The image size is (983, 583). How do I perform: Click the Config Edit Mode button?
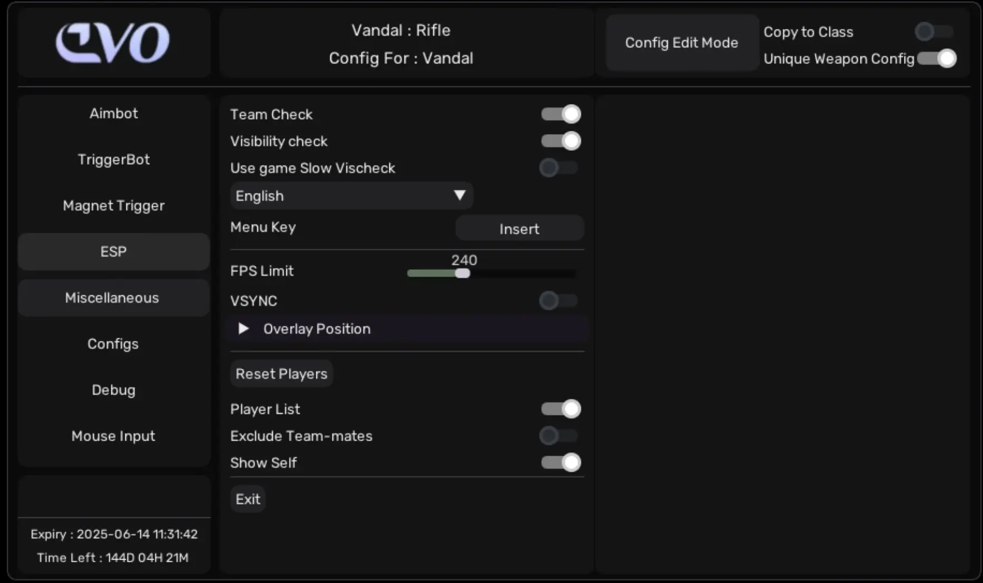click(x=682, y=43)
